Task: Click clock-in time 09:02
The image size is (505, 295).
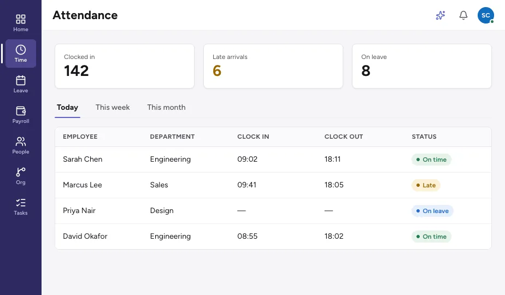Action: (x=248, y=159)
